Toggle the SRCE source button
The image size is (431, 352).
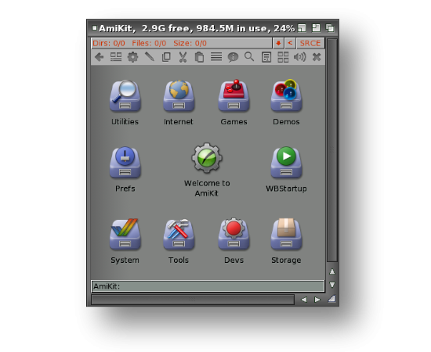click(x=310, y=43)
